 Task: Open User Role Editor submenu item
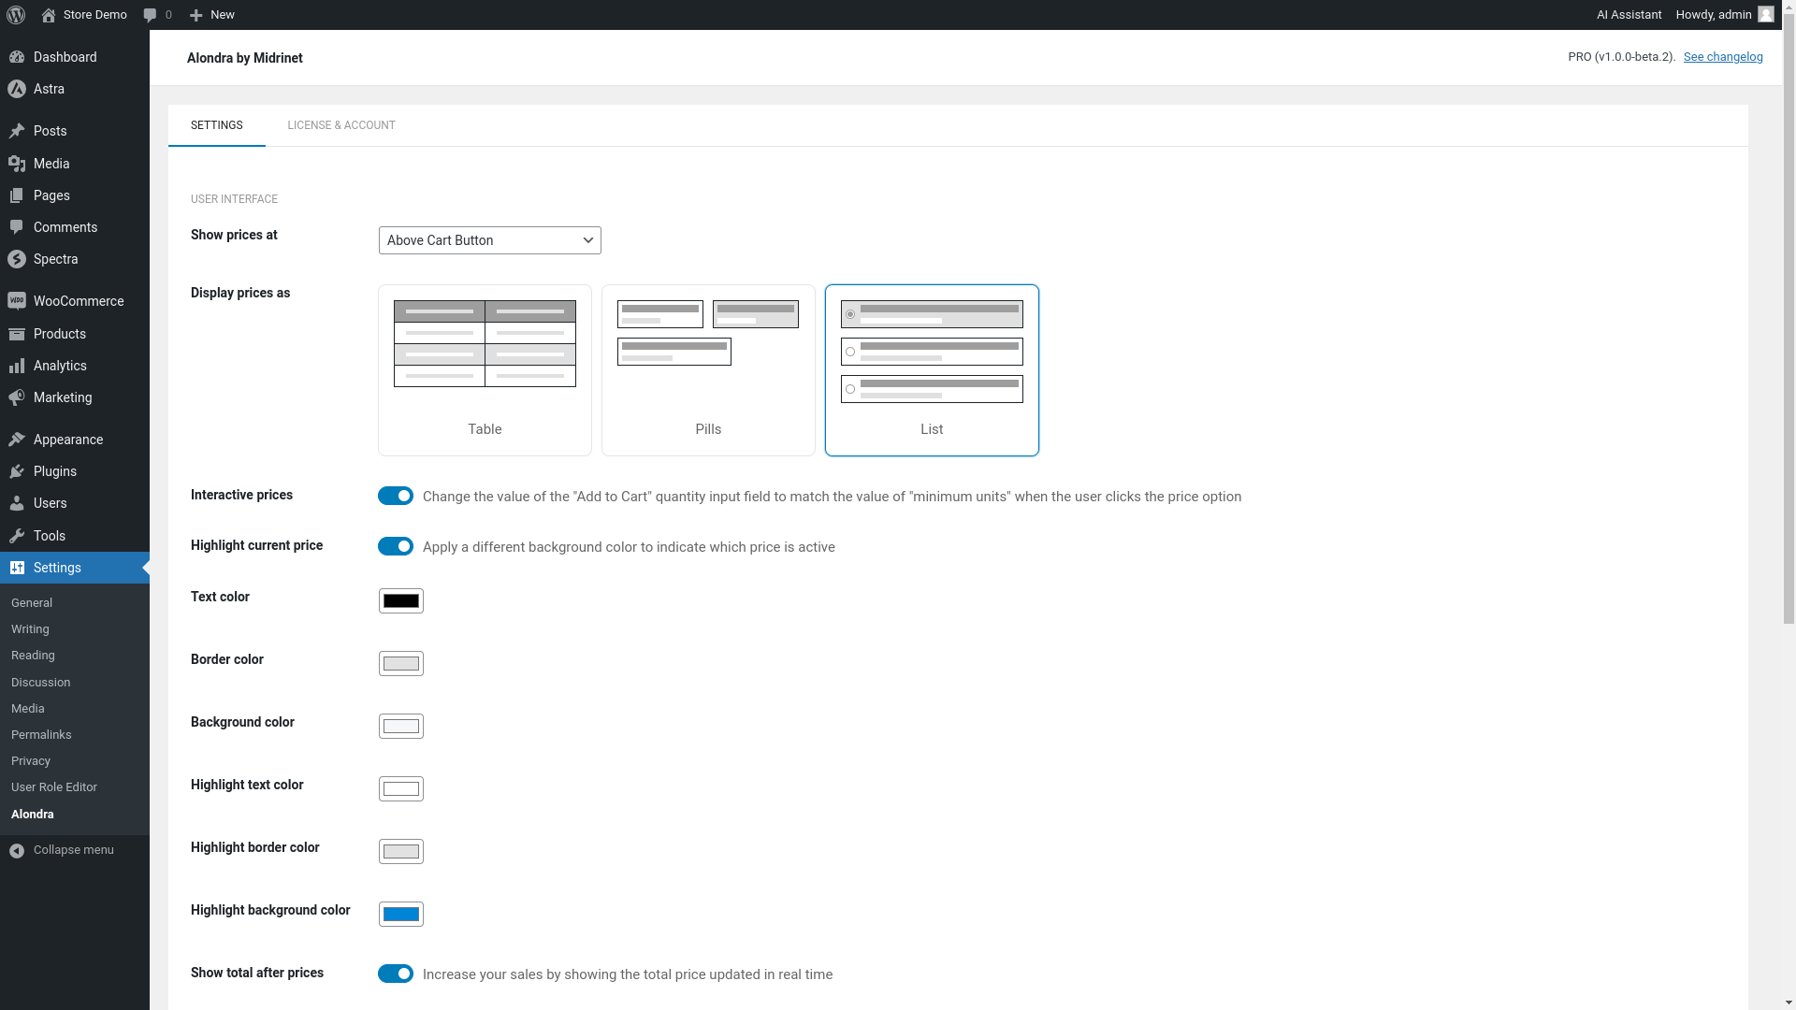click(54, 787)
